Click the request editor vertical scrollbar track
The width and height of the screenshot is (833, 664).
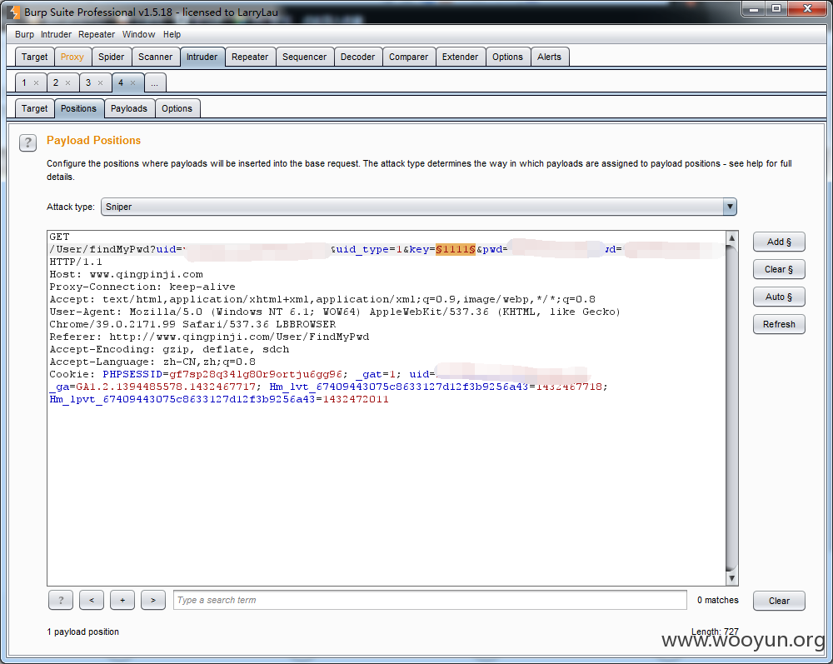click(731, 408)
